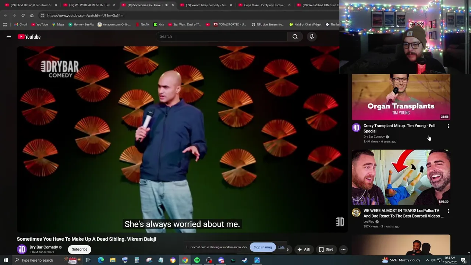This screenshot has height=265, width=471.
Task: Open Crazy Transplant Mixup. Tim Young video title
Action: (x=399, y=128)
